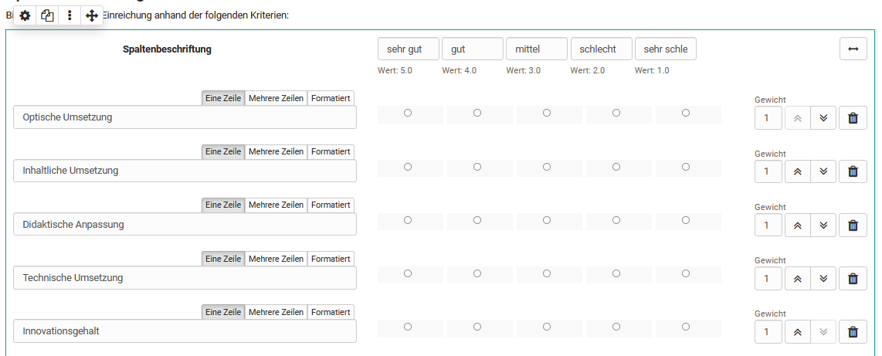Move Innovationsgehalt row up
This screenshot has width=882, height=356.
797,332
